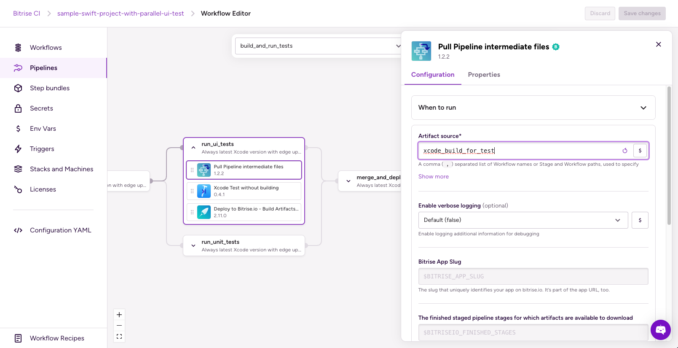The height and width of the screenshot is (348, 678).
Task: Collapse the run_ui_tests workflow card
Action: 193,148
